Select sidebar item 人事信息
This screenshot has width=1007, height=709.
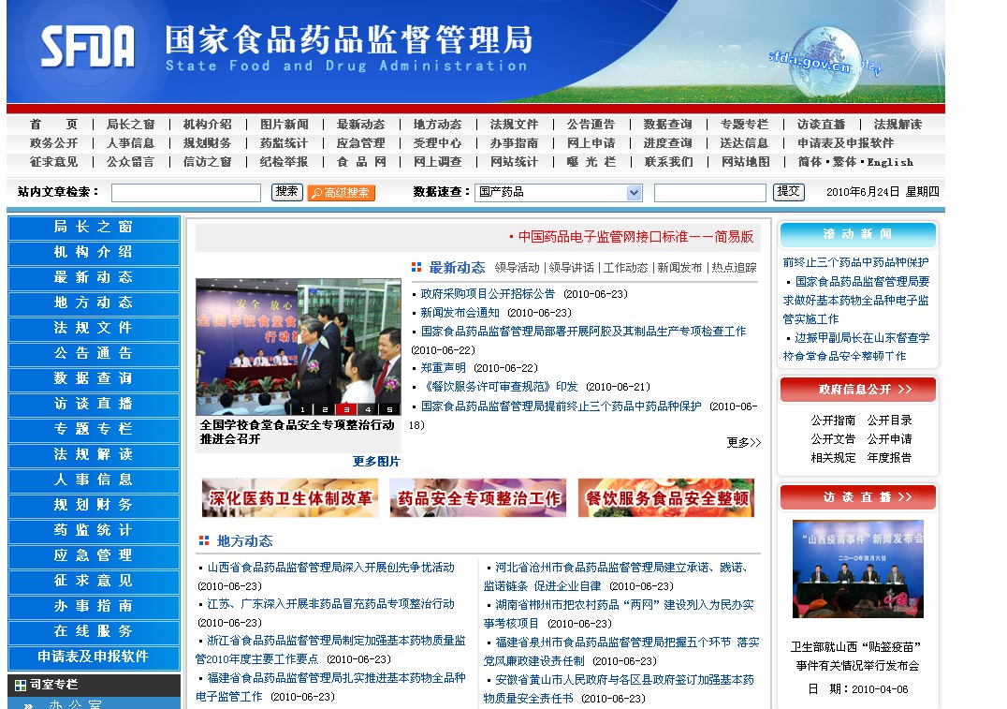[x=94, y=480]
